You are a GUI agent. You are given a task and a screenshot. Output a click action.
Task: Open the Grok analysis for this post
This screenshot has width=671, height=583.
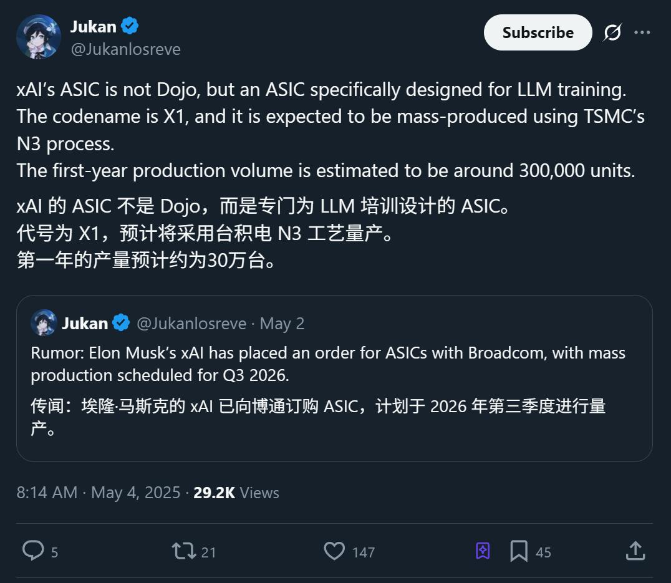coord(612,32)
